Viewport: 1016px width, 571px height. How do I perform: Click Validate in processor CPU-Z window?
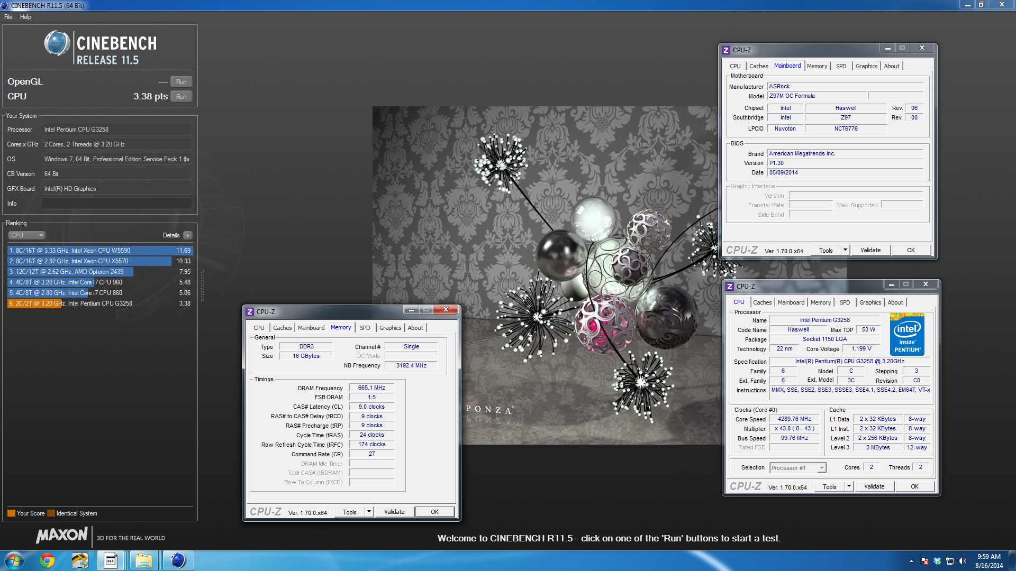874,486
